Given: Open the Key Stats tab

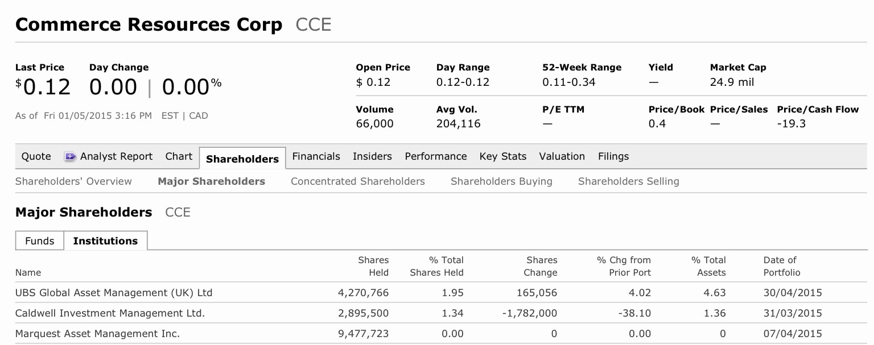Looking at the screenshot, I should pyautogui.click(x=503, y=156).
